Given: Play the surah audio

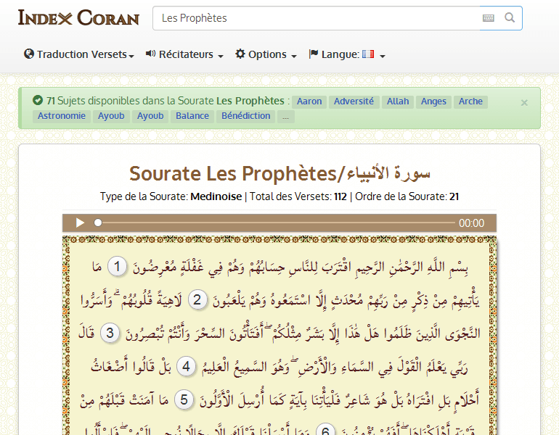Looking at the screenshot, I should 80,223.
